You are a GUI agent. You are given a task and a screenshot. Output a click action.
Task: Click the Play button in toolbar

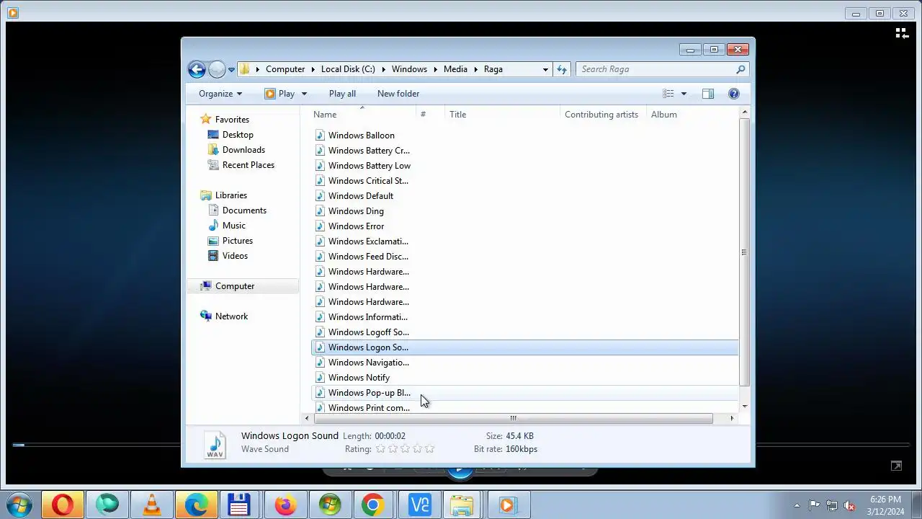280,94
